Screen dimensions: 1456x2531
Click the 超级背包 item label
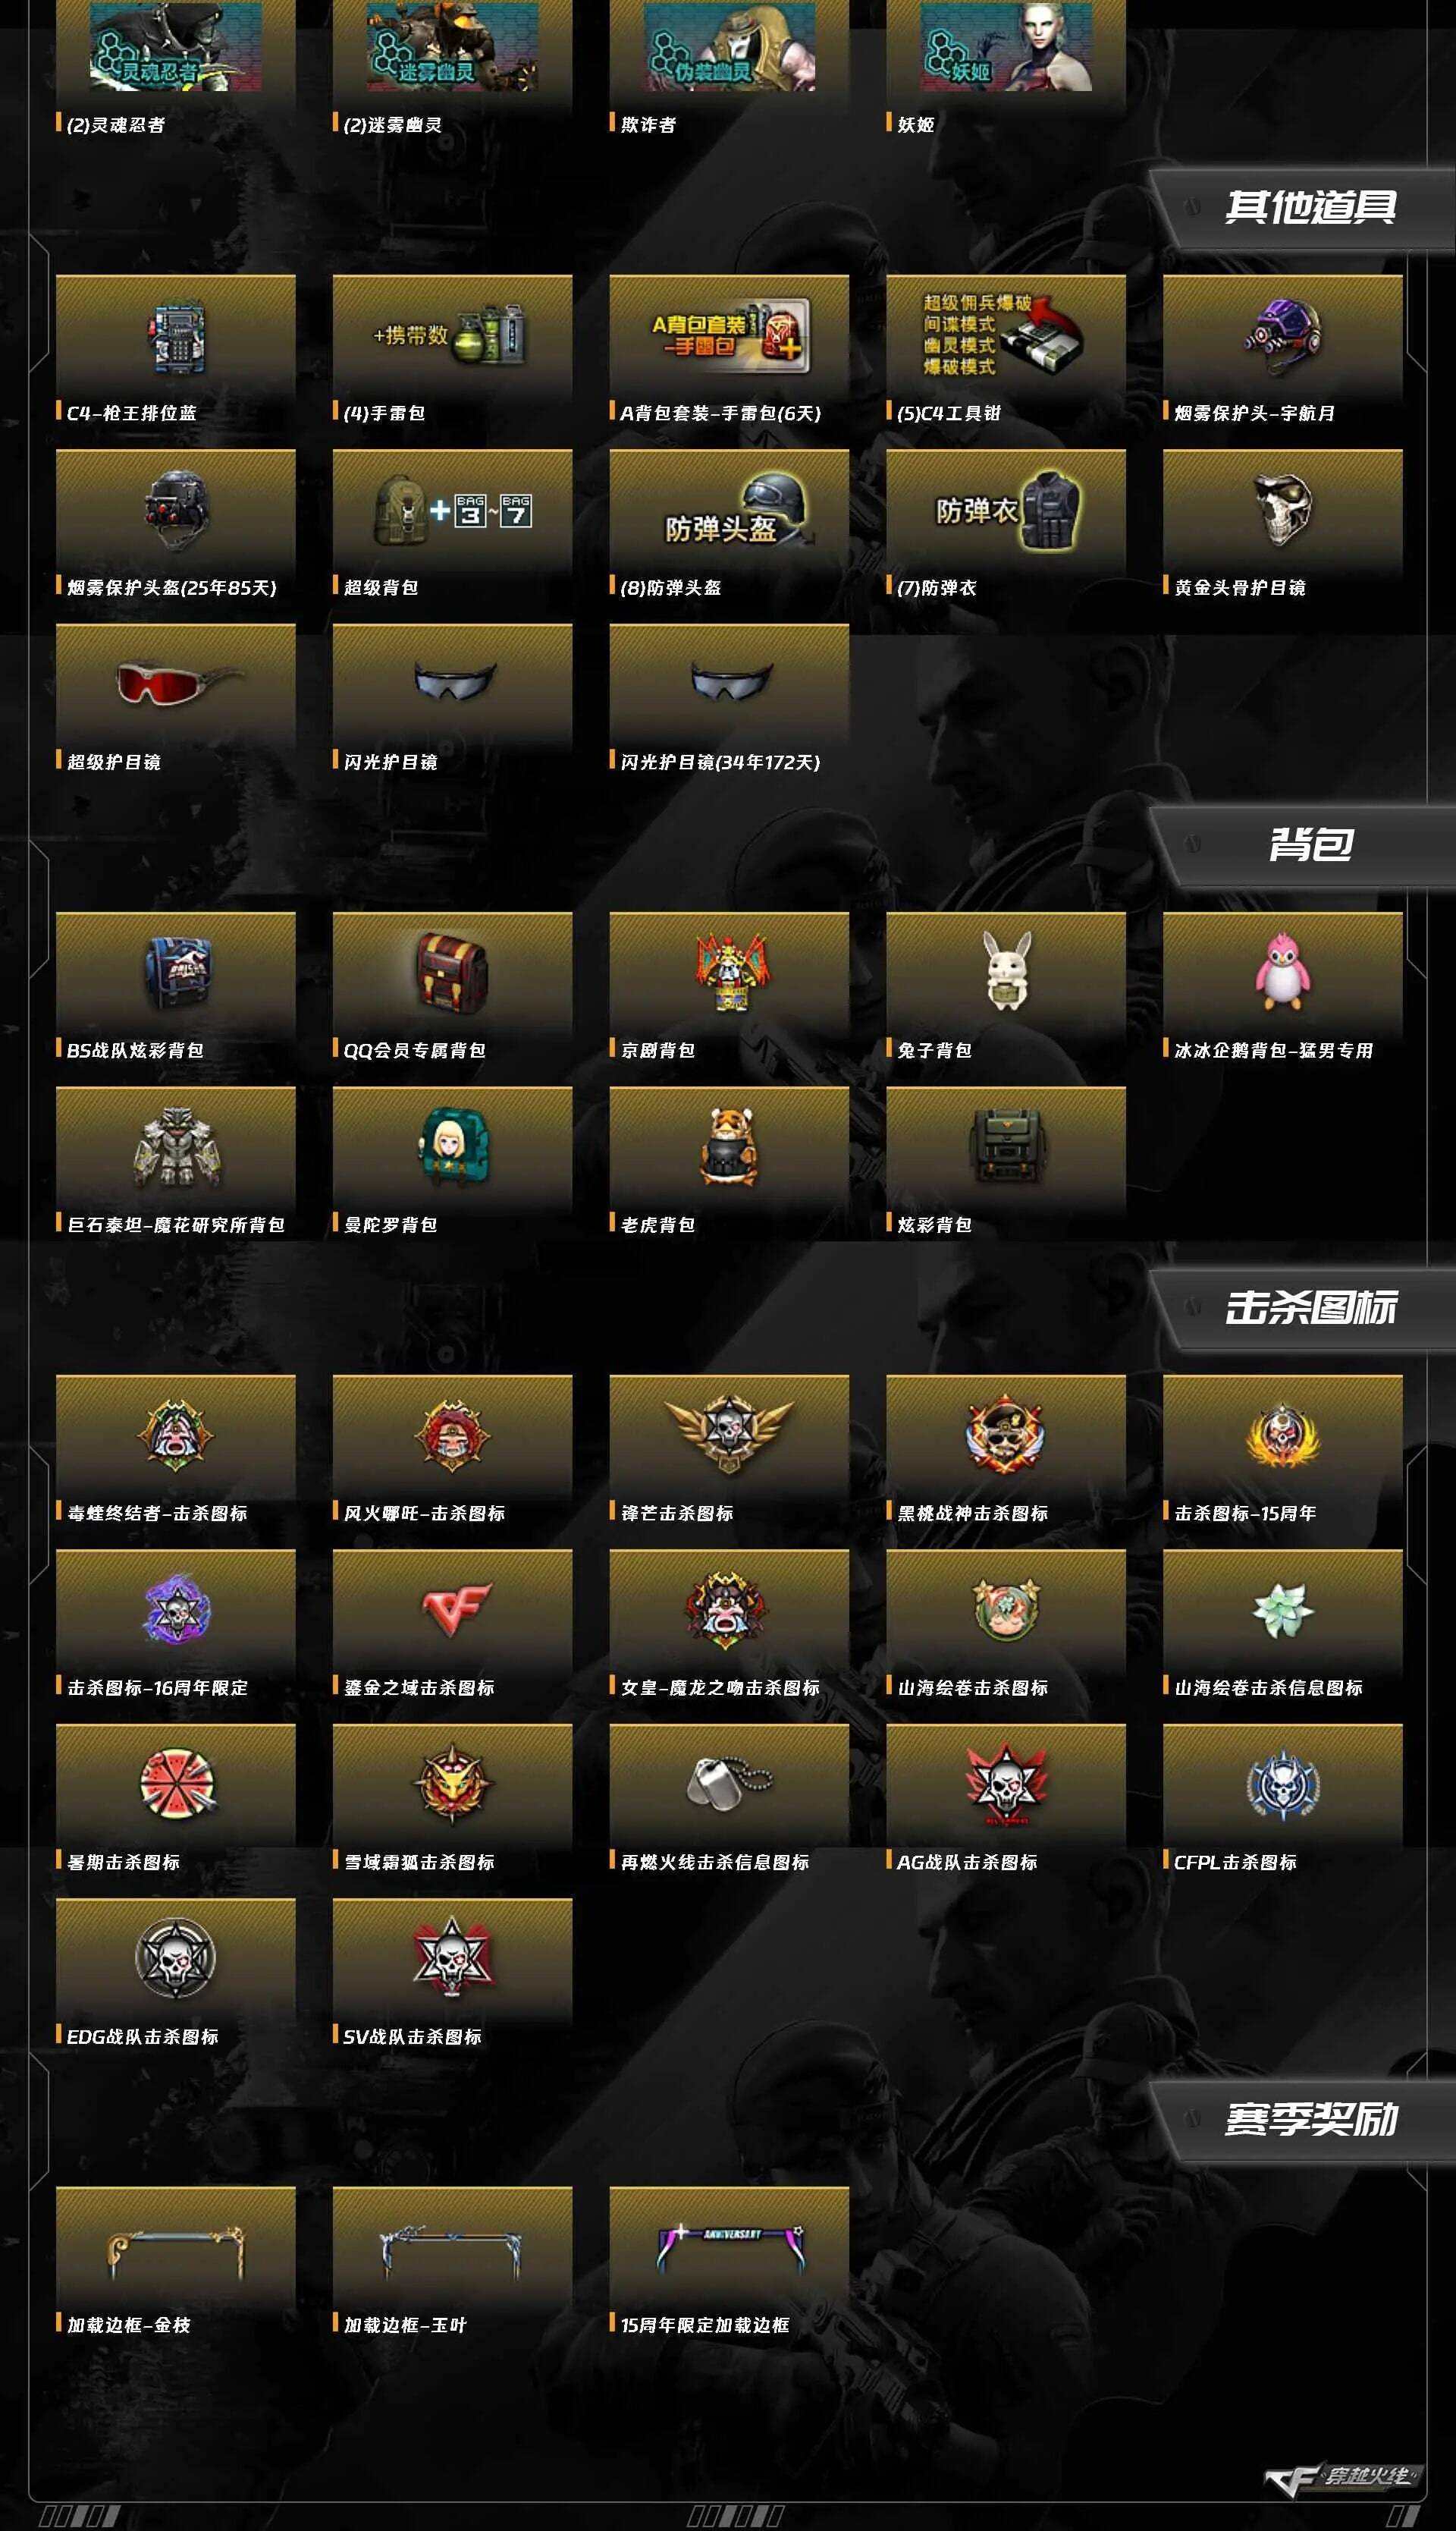[x=381, y=587]
